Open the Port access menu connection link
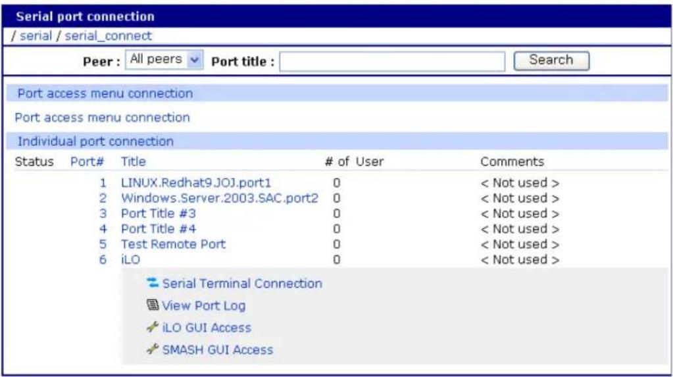Image resolution: width=673 pixels, height=377 pixels. (102, 117)
